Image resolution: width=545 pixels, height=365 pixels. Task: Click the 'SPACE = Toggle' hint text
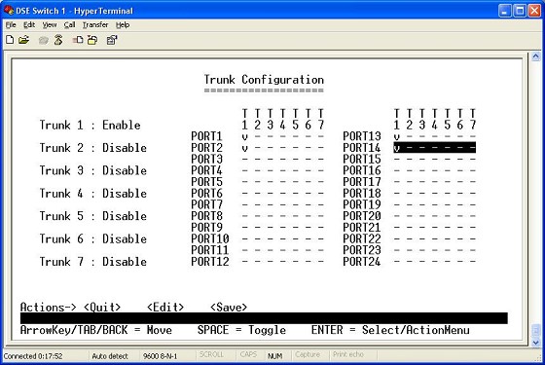pos(241,330)
